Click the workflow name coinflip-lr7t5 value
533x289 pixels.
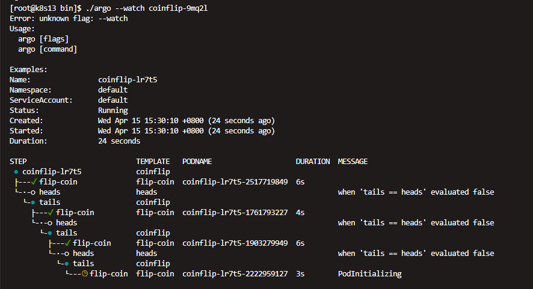click(128, 80)
